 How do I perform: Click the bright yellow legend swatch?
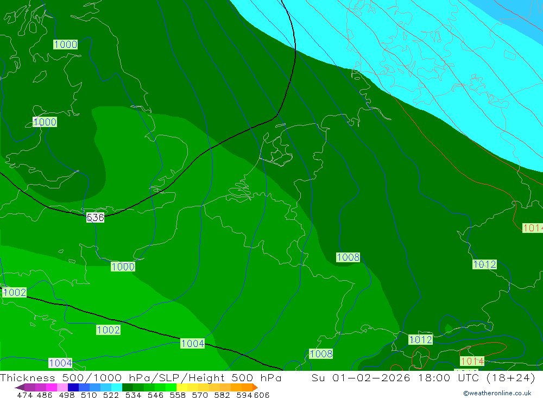point(182,387)
